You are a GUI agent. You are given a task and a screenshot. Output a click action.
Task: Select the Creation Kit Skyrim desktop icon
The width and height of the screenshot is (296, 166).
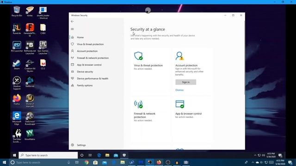[x=30, y=65]
